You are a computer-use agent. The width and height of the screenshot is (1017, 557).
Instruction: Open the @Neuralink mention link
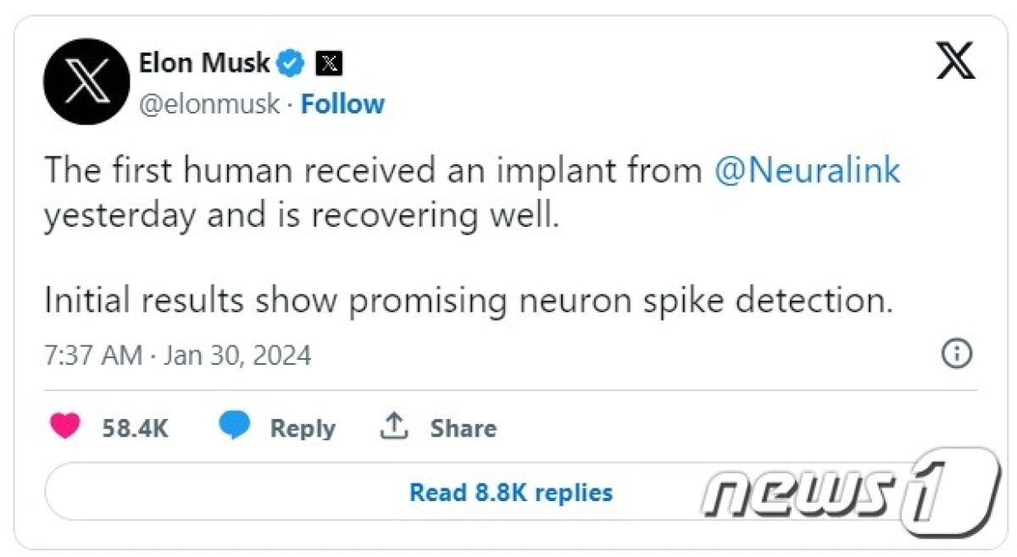pos(807,171)
